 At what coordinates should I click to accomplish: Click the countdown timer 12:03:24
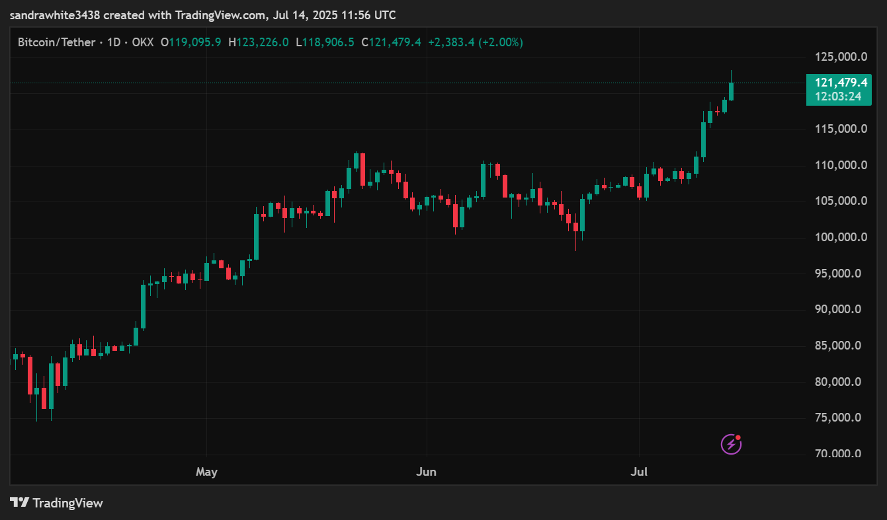tap(838, 96)
